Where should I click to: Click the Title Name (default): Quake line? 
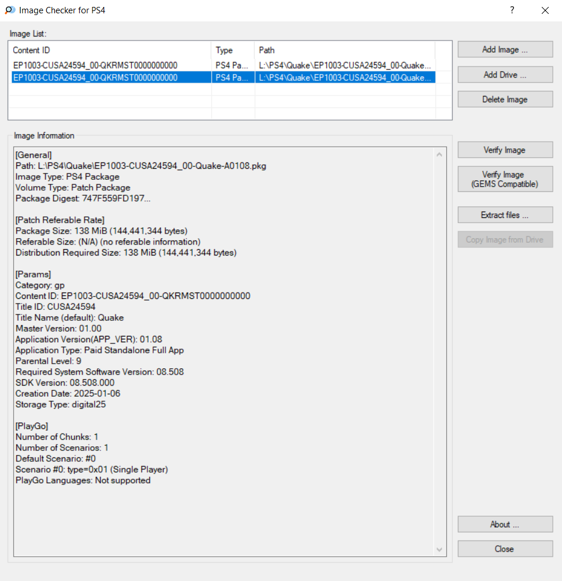[69, 317]
